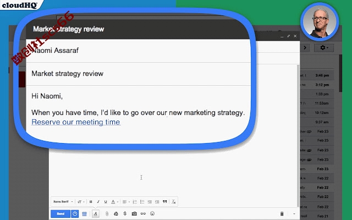Click the blue Send button
Image resolution: width=352 pixels, height=220 pixels.
(x=61, y=214)
